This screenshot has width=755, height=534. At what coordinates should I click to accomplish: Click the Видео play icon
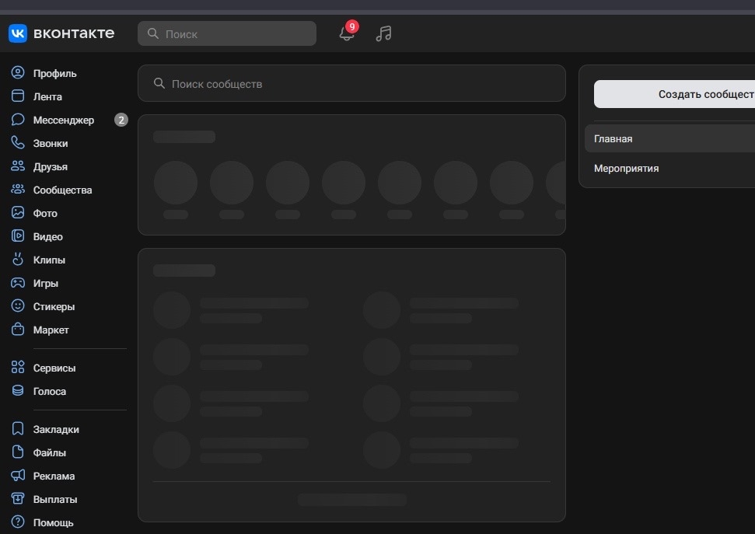click(x=18, y=236)
